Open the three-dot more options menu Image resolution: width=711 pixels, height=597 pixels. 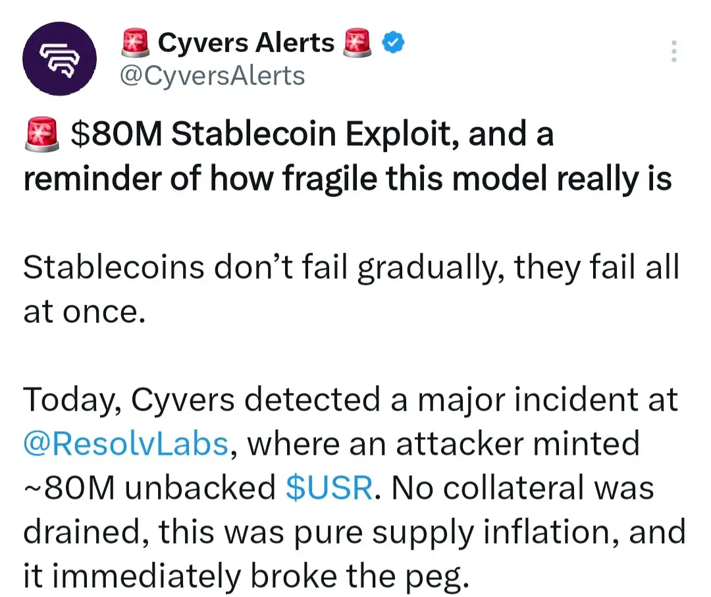tap(673, 51)
